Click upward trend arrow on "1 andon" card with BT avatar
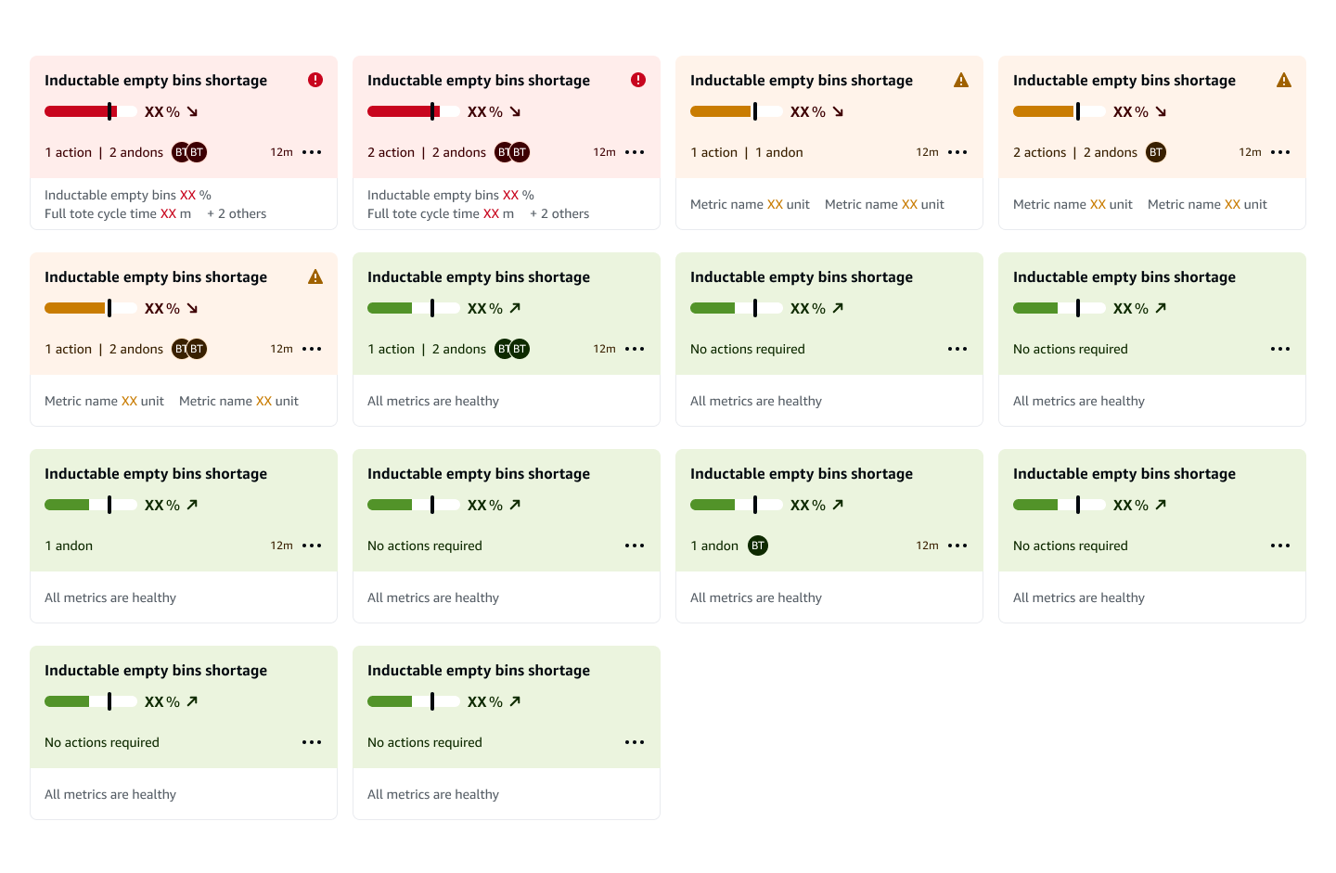Viewport: 1336px width, 873px height. coord(838,505)
